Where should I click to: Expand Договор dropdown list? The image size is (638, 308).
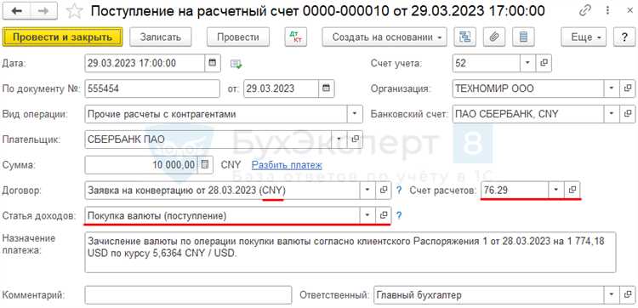coord(367,191)
